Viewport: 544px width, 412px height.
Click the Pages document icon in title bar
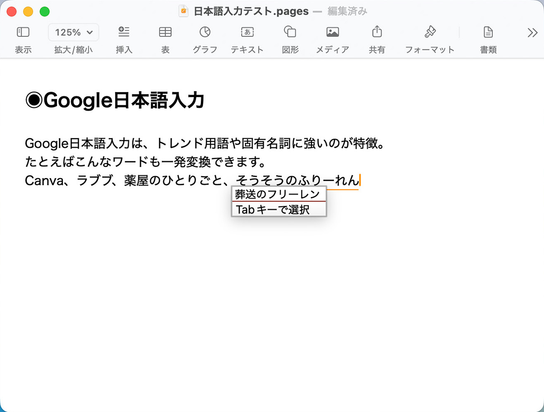[x=184, y=11]
